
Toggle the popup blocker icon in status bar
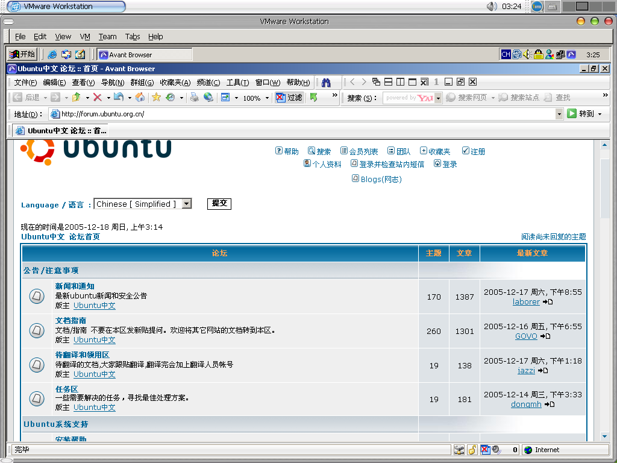coord(485,450)
